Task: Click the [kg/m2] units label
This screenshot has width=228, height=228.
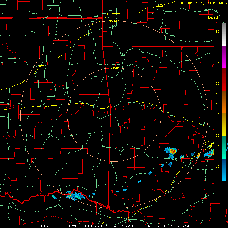Action: pos(213,18)
